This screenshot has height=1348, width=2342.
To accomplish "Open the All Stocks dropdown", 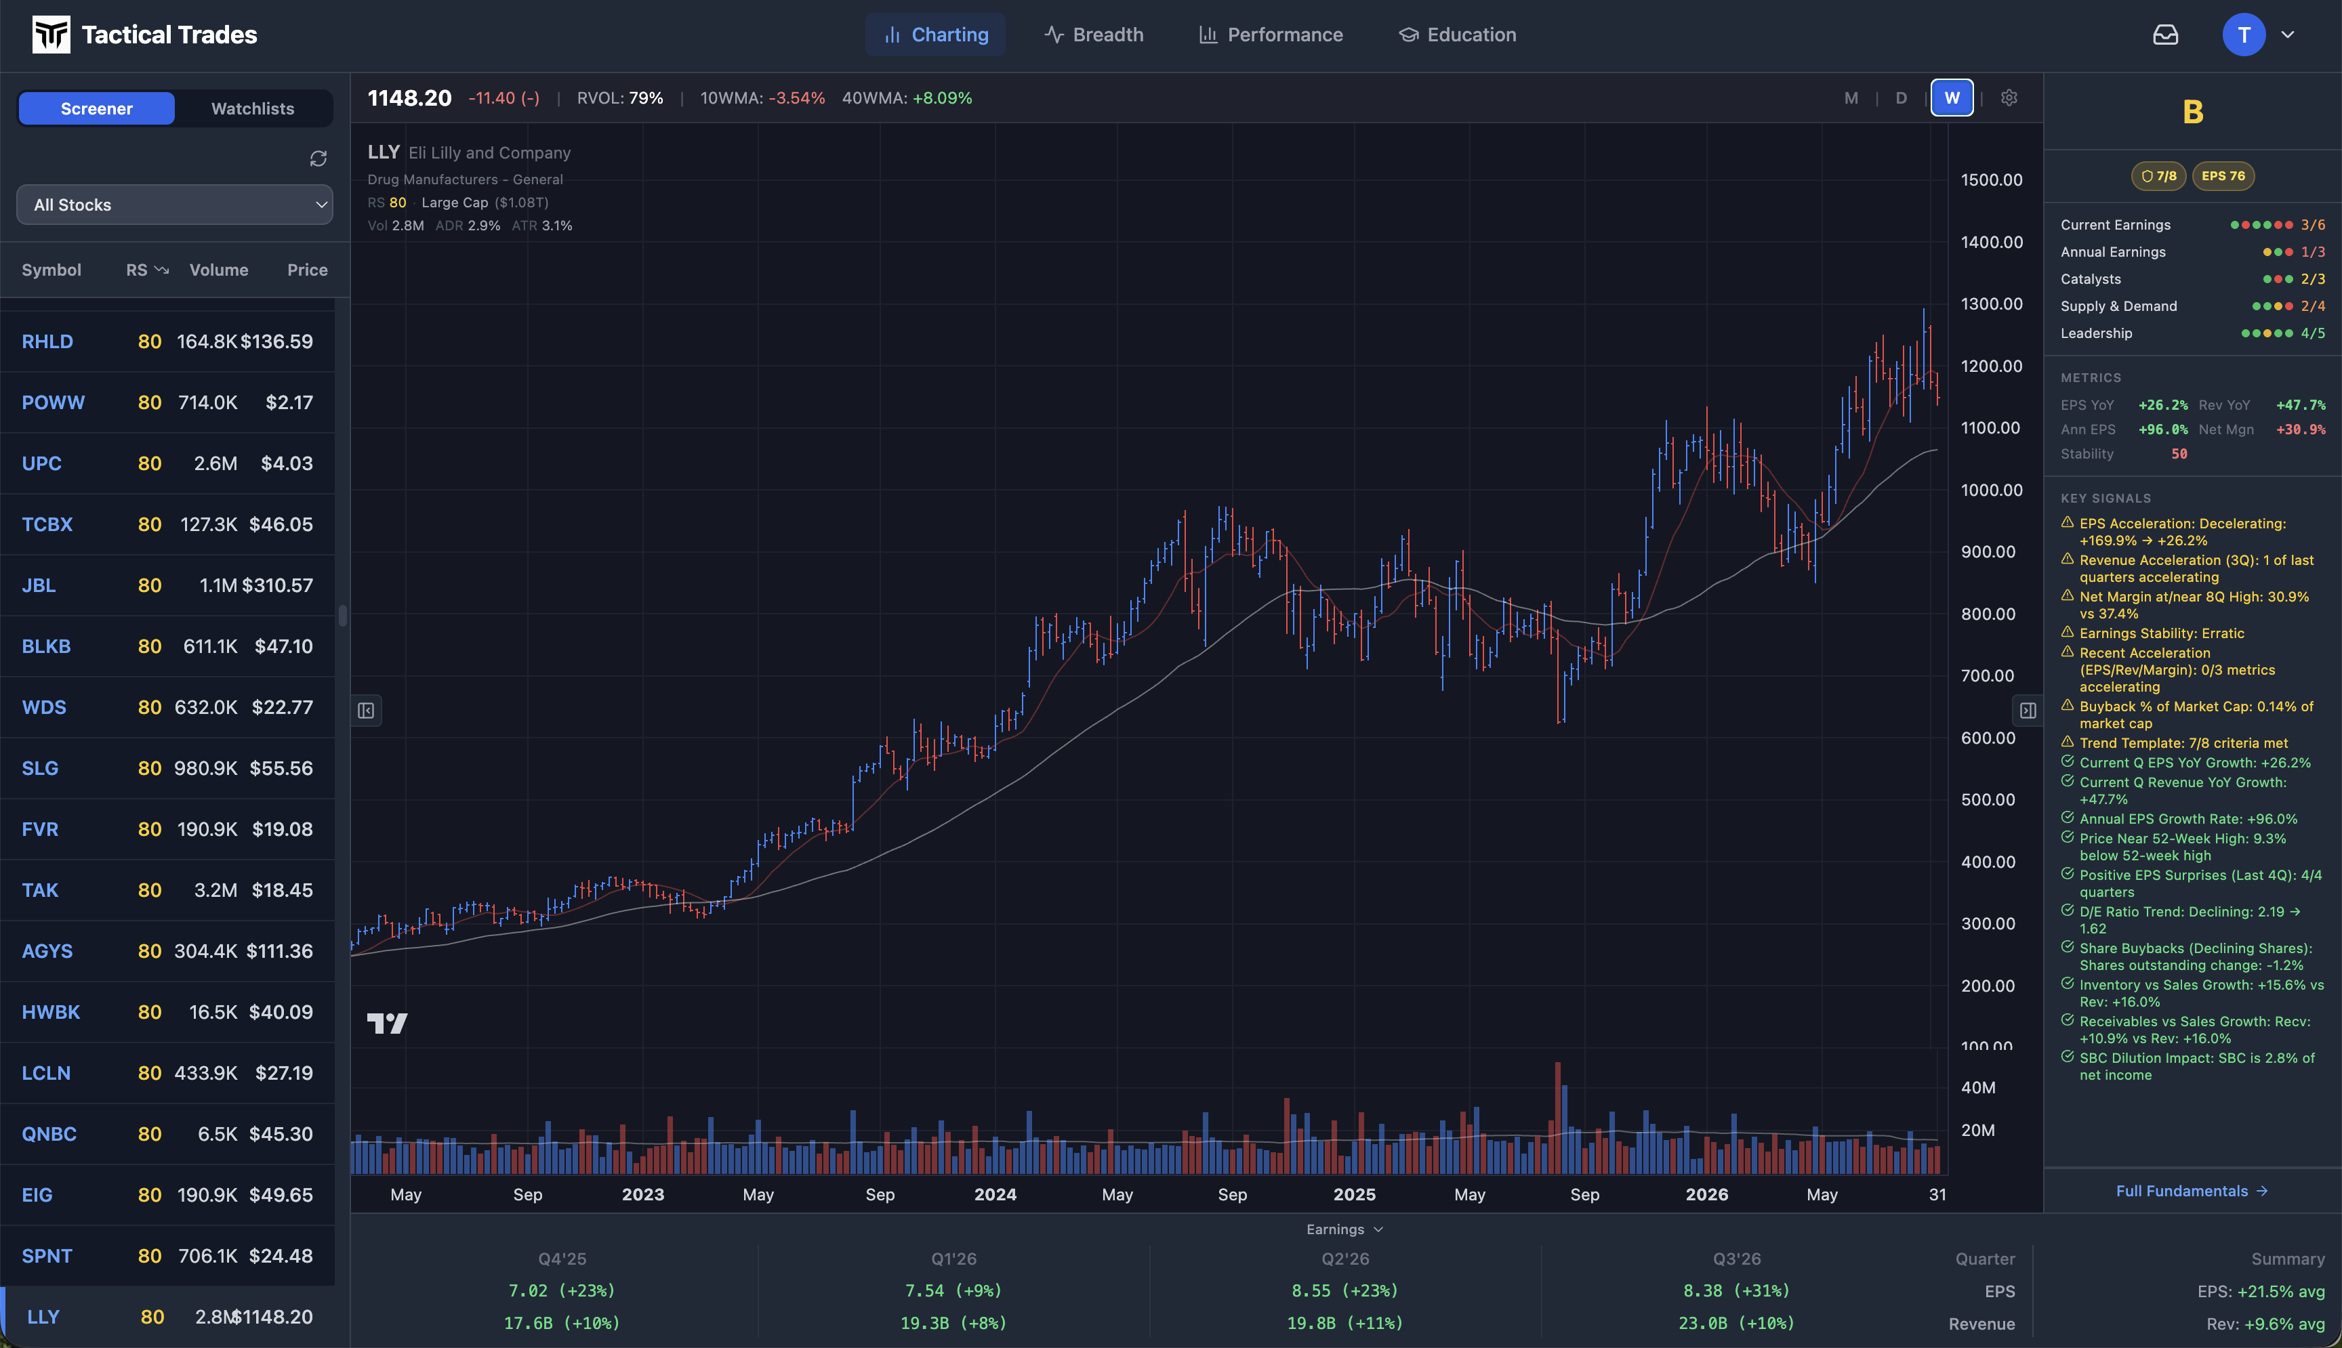I will click(x=175, y=205).
